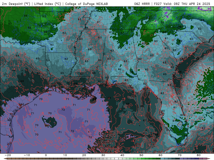Screen dimensions: 214x160
Task: Click the '30' label on the color scale
Action: (x=103, y=155)
